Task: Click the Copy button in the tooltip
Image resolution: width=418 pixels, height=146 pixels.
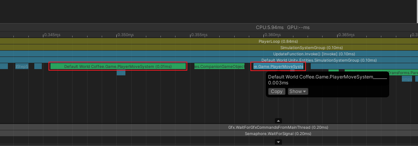Action: [276, 91]
